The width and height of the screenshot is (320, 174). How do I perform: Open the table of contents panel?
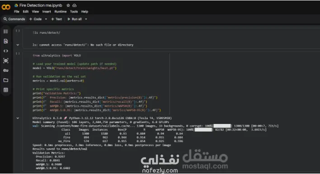click(x=6, y=32)
